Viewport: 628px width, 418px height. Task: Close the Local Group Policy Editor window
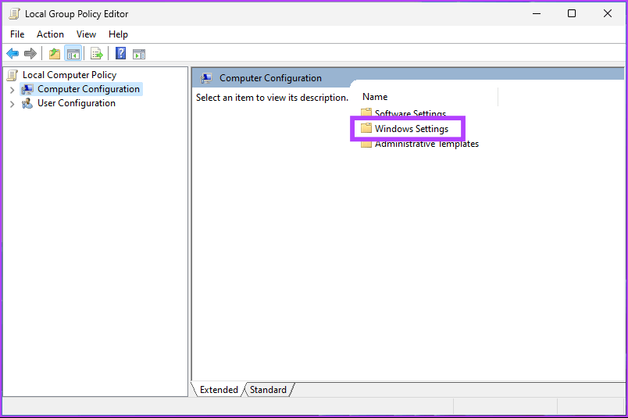coord(607,13)
